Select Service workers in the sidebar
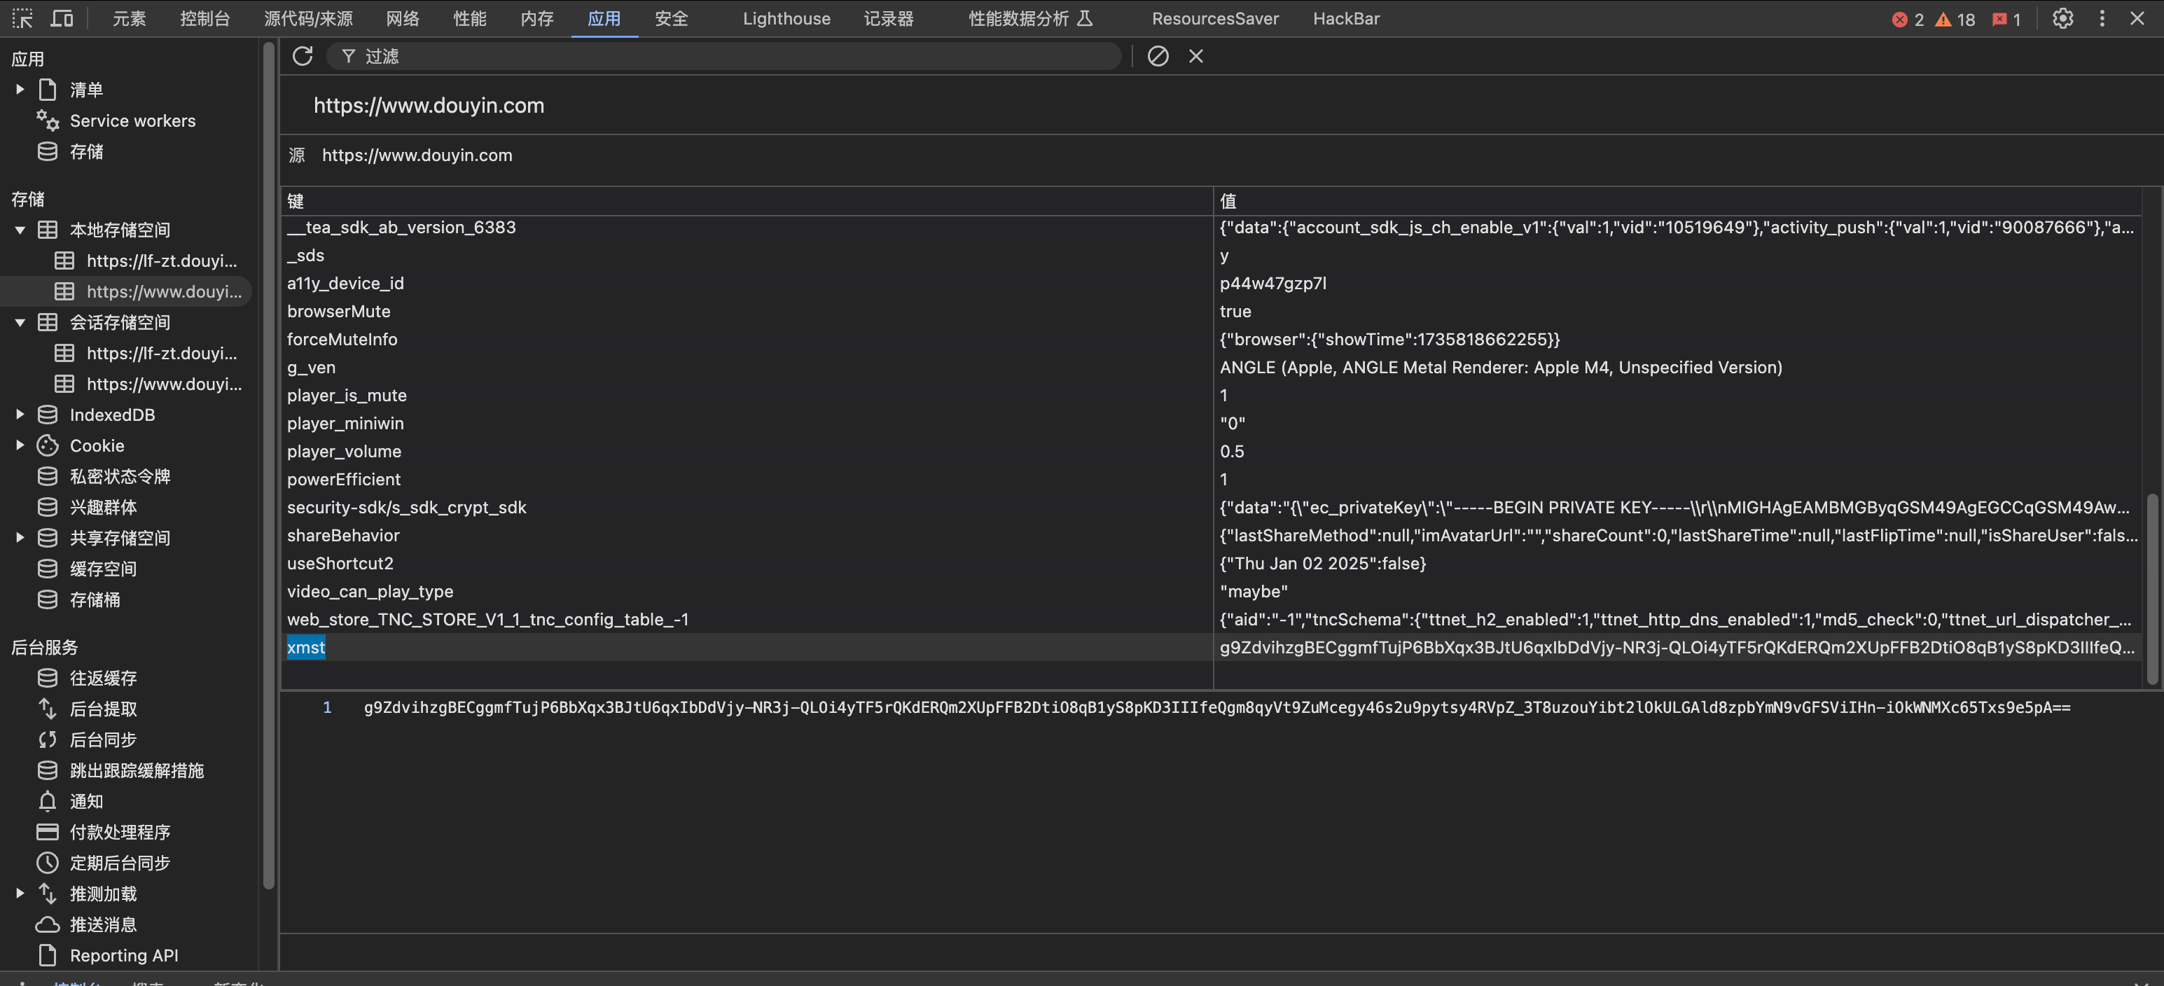Viewport: 2164px width, 986px height. (132, 121)
